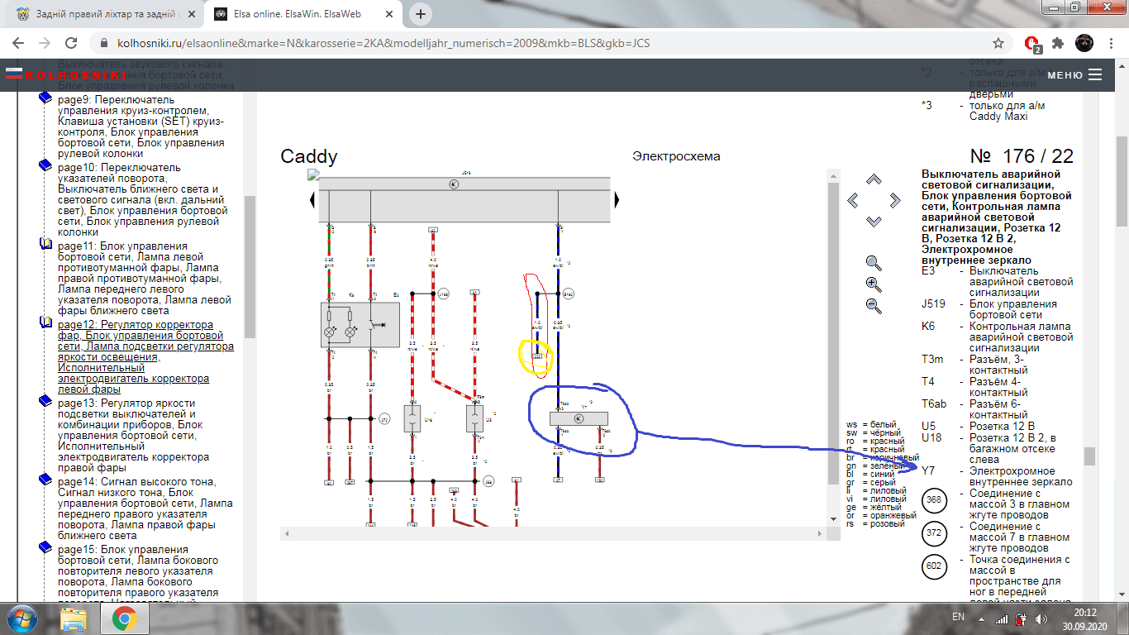Go back with the browser back arrow
1129x635 pixels.
click(18, 43)
